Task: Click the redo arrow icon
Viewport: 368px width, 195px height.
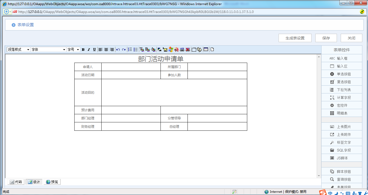Action: [x=124, y=49]
